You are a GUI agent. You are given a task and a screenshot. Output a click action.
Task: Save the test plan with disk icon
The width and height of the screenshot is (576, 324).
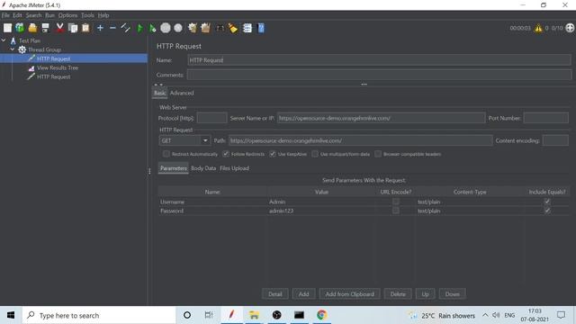[45, 28]
